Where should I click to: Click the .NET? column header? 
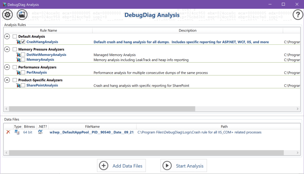[43, 127]
